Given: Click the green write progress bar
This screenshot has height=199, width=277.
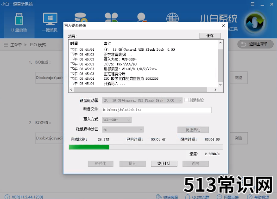Looking at the screenshot, I should [146, 147].
